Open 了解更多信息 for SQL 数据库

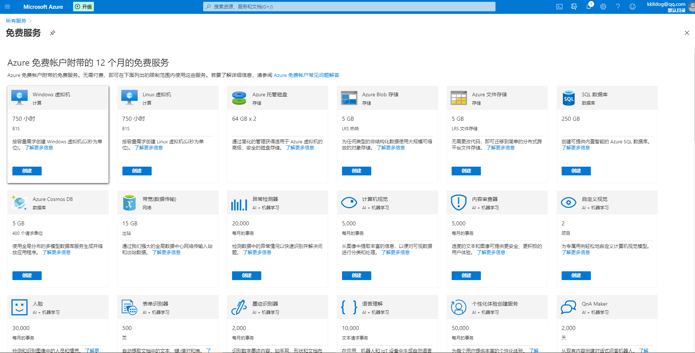pos(576,148)
